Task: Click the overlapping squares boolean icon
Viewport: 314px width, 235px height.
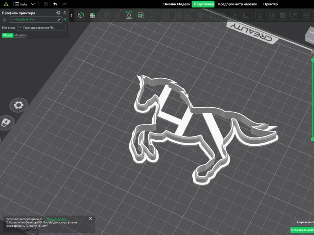Action: click(234, 15)
